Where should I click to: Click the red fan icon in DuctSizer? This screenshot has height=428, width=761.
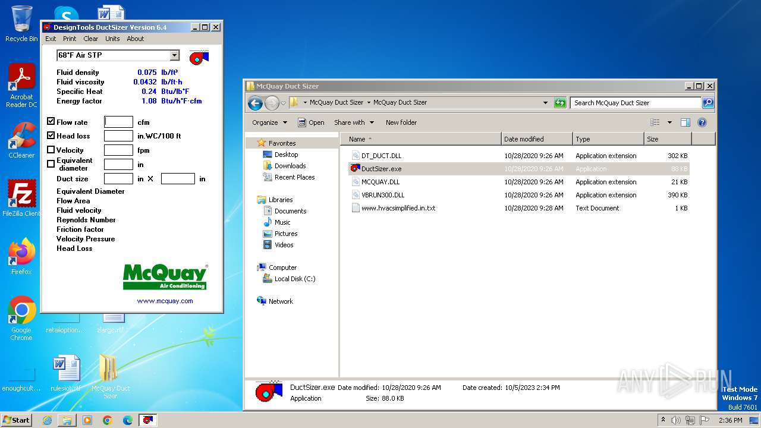click(x=199, y=57)
